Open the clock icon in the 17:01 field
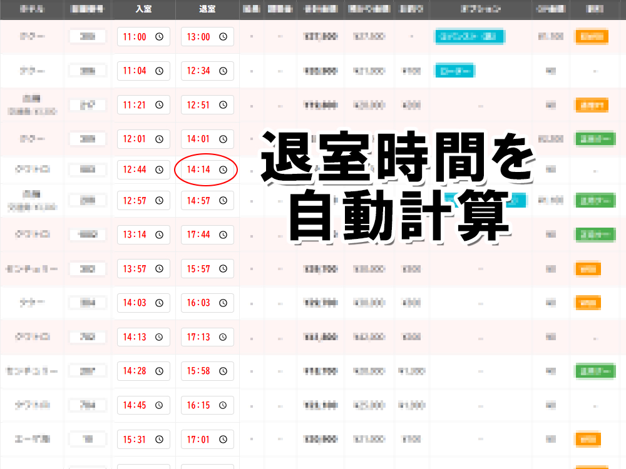The width and height of the screenshot is (626, 469). click(x=223, y=440)
